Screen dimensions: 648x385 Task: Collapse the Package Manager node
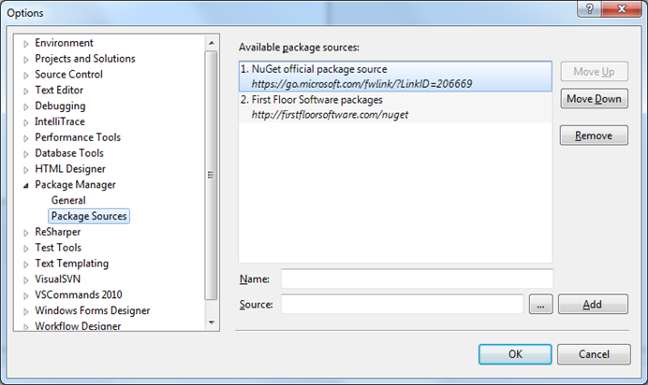coord(26,185)
